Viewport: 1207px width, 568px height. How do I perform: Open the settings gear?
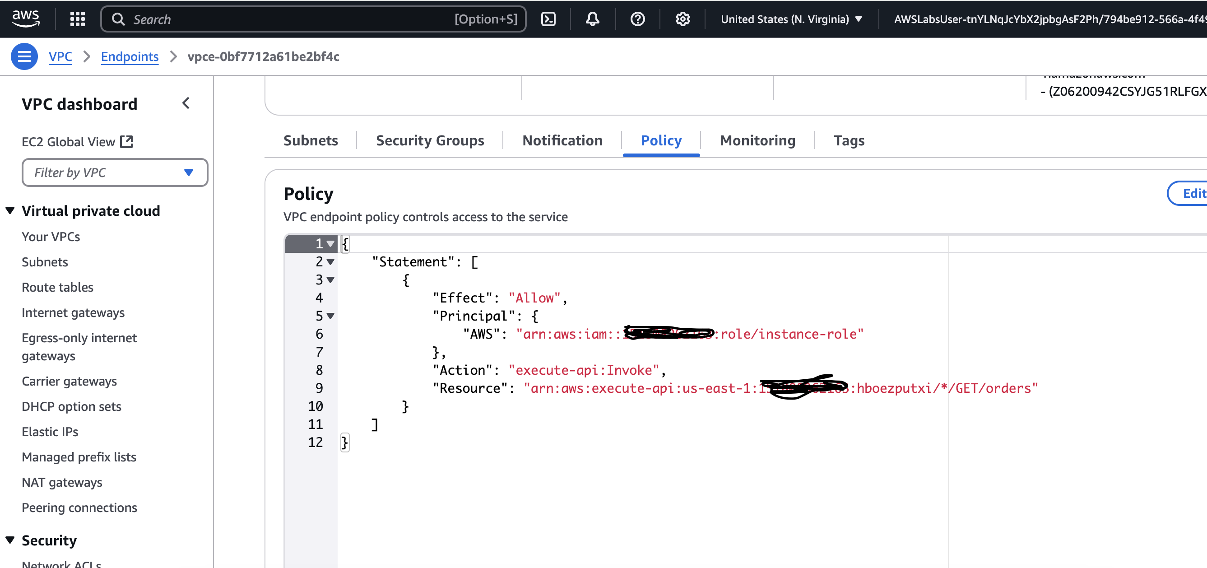point(682,19)
